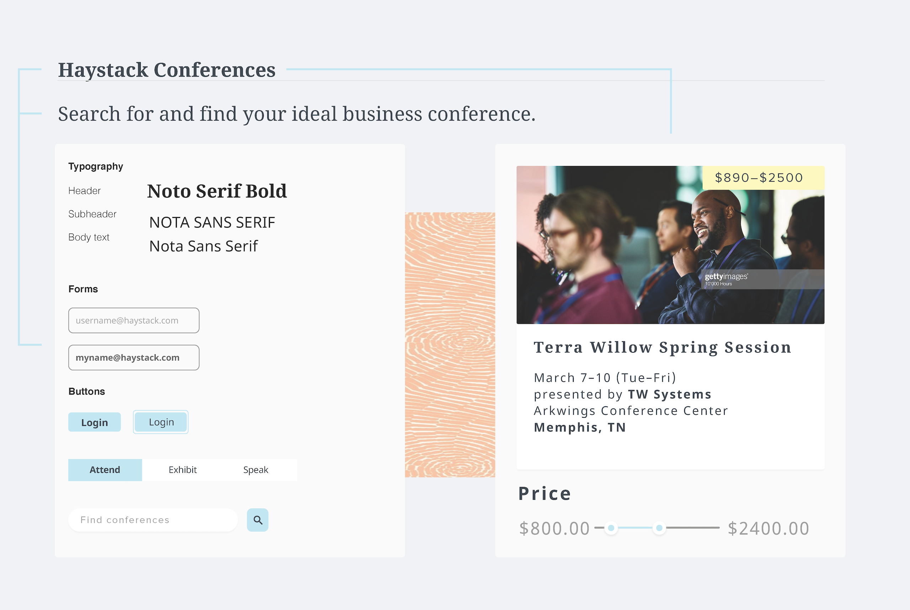
Task: Select the right price slider handle
Action: click(659, 528)
